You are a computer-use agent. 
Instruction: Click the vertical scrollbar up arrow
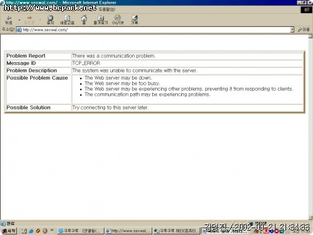(x=310, y=36)
